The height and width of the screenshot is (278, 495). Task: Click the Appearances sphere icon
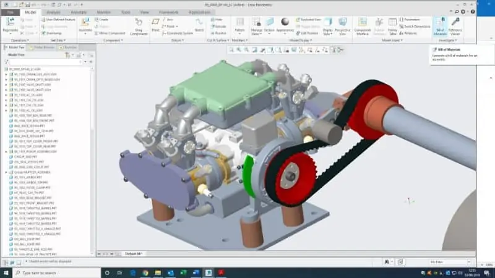(285, 22)
